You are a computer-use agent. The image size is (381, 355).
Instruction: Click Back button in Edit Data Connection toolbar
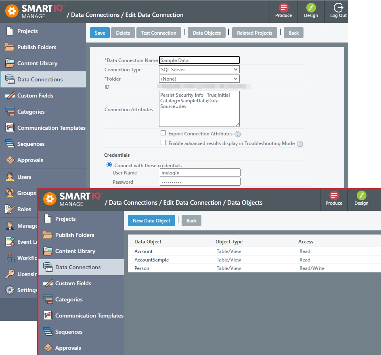(293, 33)
